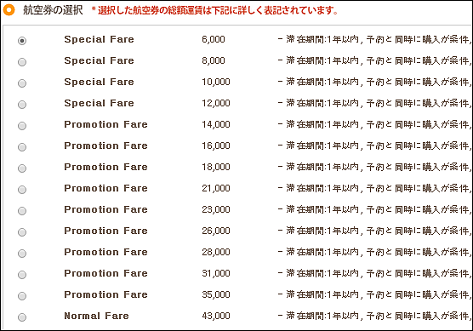Click the 35,000 fare condition description
473x331 pixels.
point(374,294)
